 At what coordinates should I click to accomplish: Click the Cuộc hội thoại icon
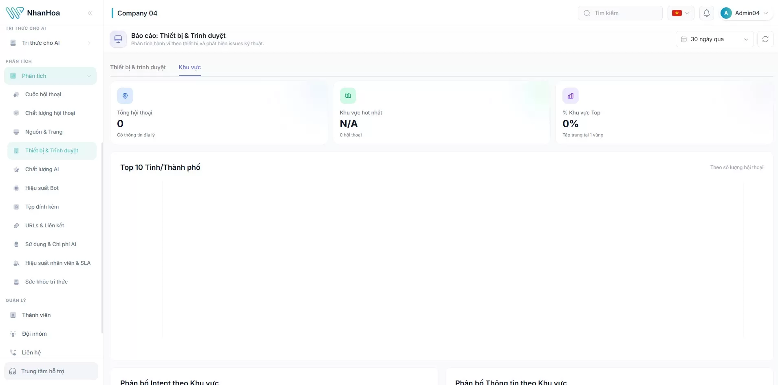click(16, 95)
